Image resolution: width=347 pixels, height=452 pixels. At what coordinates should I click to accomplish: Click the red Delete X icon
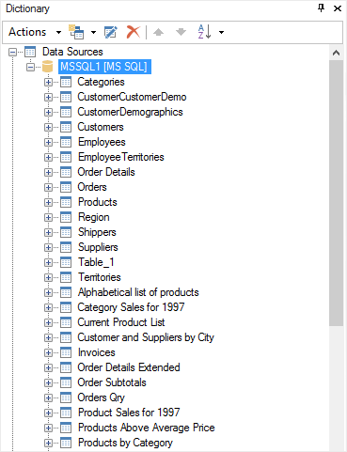134,32
